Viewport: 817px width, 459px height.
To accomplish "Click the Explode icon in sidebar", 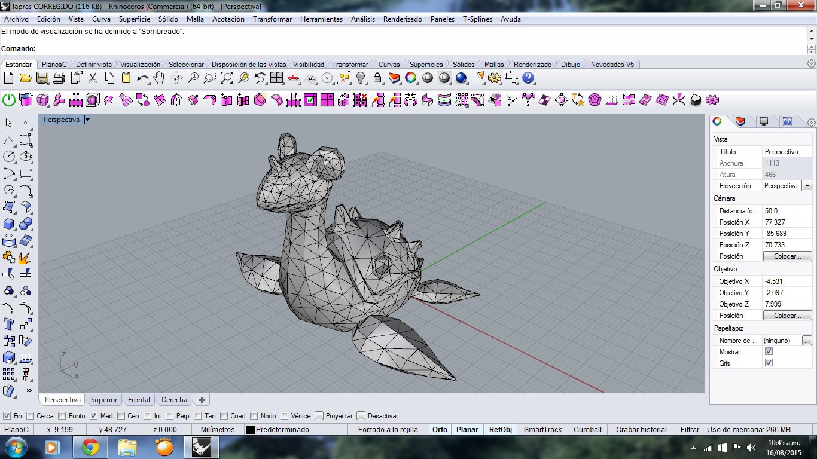I will coord(26,257).
